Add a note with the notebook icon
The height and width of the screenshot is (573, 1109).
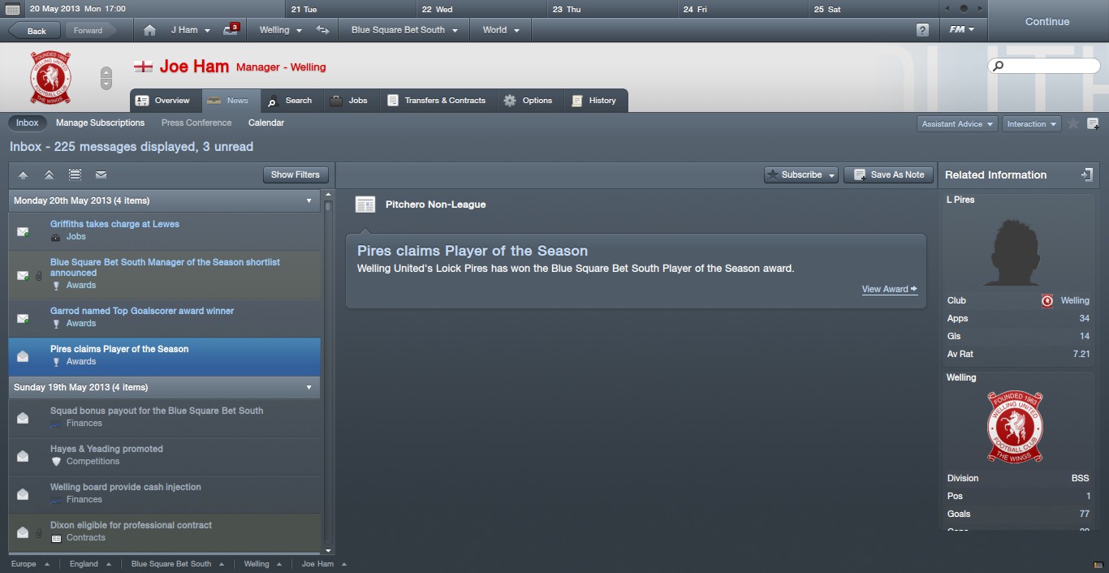tap(1093, 123)
